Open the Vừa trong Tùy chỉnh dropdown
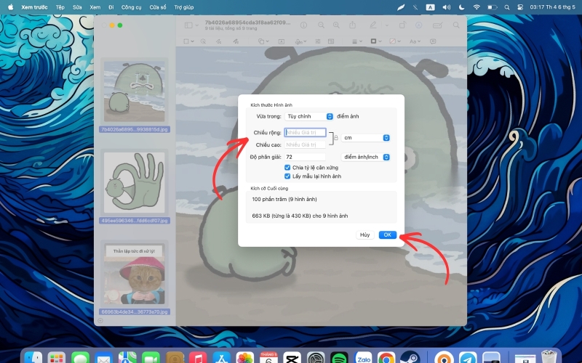The height and width of the screenshot is (363, 582). [308, 116]
